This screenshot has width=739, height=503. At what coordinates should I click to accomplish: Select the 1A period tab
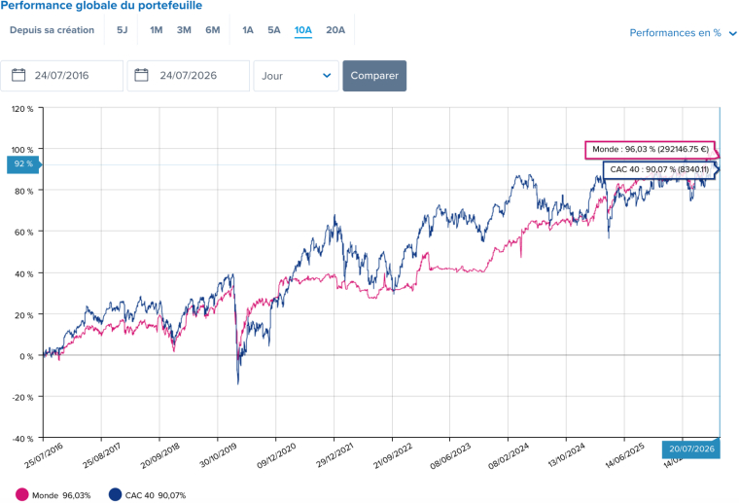(x=248, y=30)
